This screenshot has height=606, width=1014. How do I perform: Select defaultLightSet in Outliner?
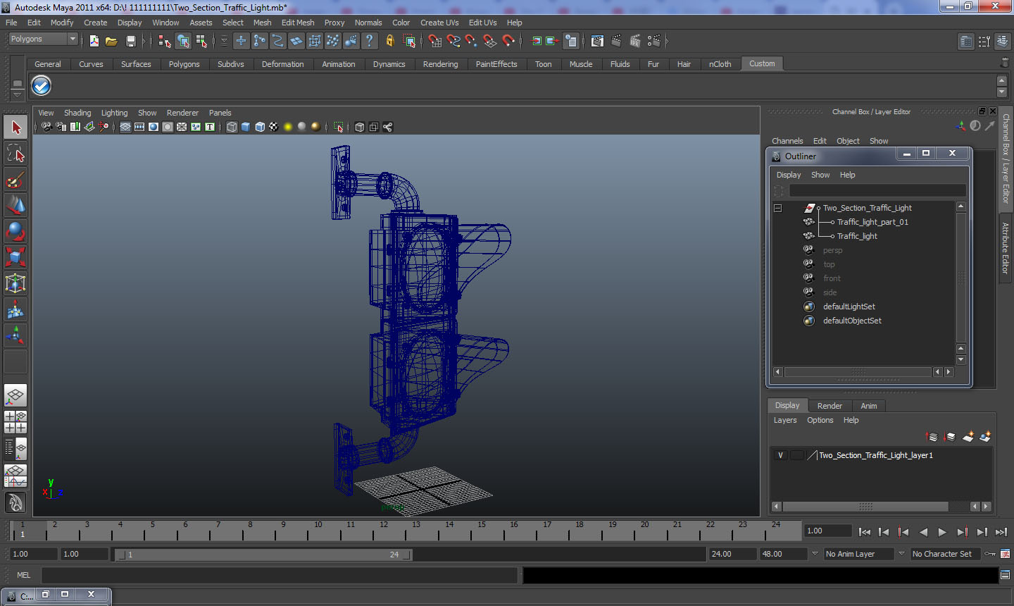(x=849, y=307)
